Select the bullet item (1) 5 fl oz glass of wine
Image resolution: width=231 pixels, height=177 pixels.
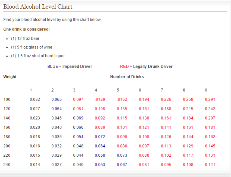click(x=32, y=47)
